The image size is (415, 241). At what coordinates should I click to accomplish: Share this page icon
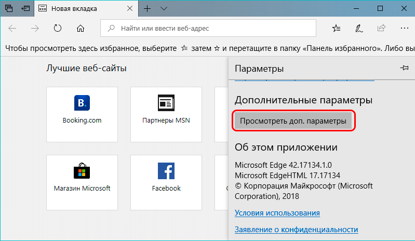pyautogui.click(x=381, y=28)
